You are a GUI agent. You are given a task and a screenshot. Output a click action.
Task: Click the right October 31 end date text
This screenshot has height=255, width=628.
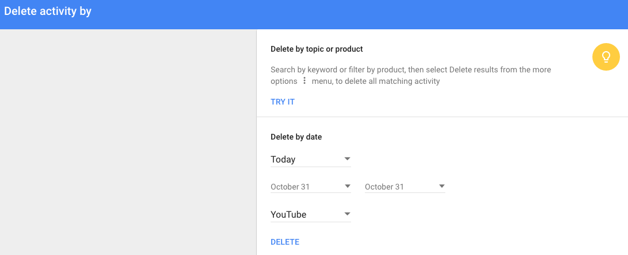click(x=384, y=187)
